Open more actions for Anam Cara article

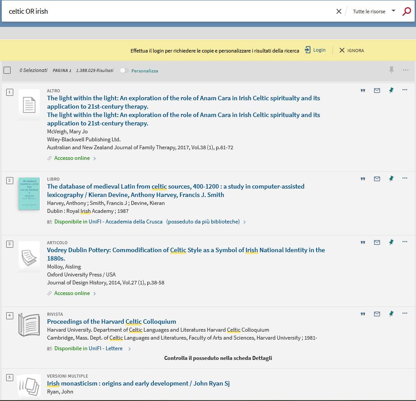click(x=405, y=90)
